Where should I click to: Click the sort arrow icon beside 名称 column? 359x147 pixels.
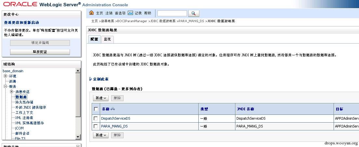(113, 109)
